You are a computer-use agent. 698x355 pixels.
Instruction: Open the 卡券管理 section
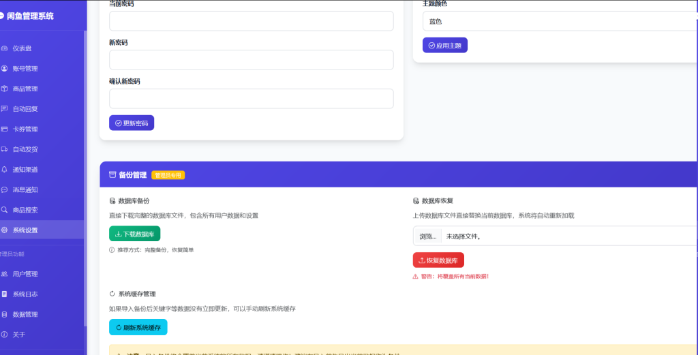click(x=42, y=129)
